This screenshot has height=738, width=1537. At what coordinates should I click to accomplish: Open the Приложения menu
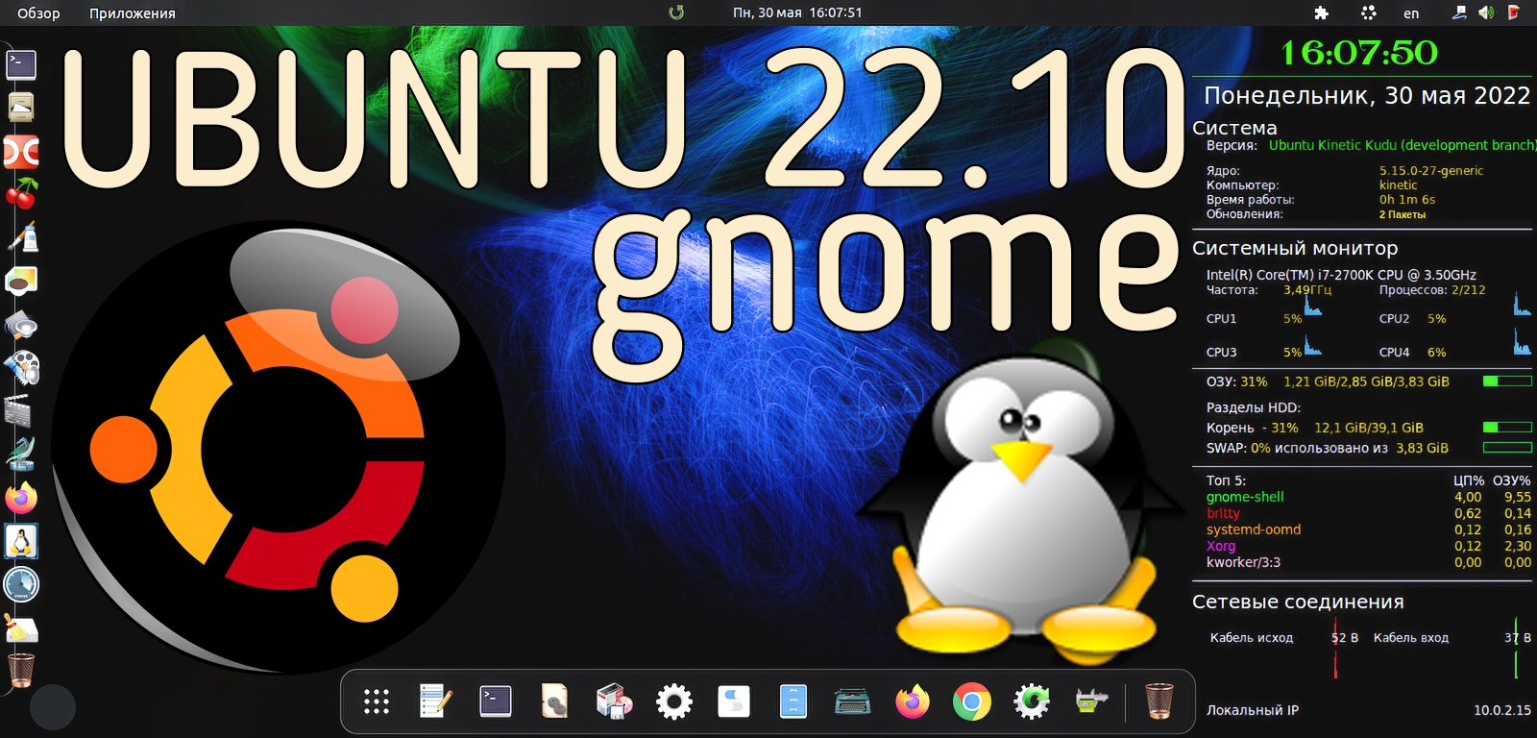click(x=133, y=13)
